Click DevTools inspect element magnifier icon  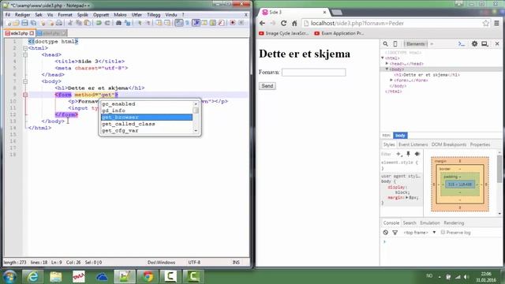(385, 44)
